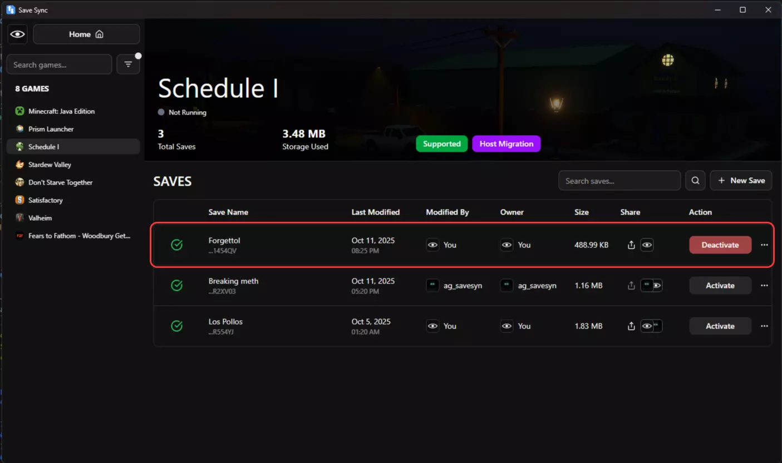Viewport: 782px width, 463px height.
Task: Click the Search saves input field
Action: (619, 181)
